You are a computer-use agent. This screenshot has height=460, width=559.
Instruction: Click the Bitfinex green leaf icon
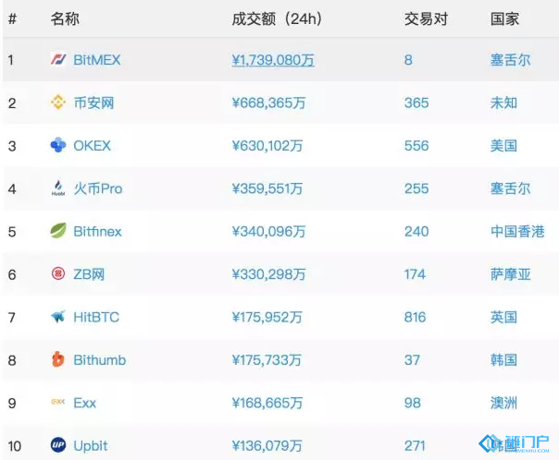tap(57, 231)
